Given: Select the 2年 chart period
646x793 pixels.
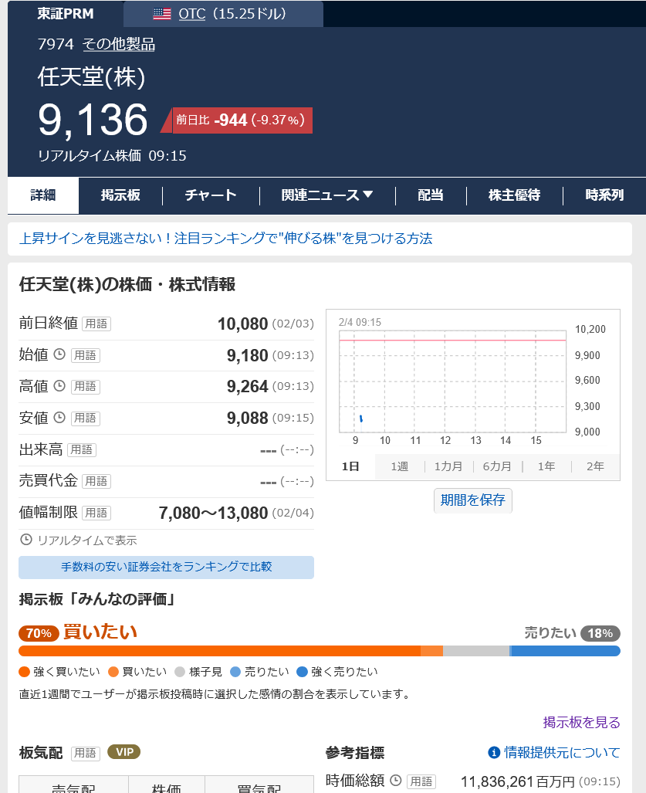Looking at the screenshot, I should click(x=595, y=466).
